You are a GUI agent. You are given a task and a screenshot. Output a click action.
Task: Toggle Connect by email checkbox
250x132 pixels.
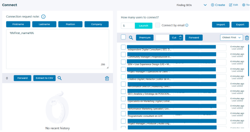point(158,25)
